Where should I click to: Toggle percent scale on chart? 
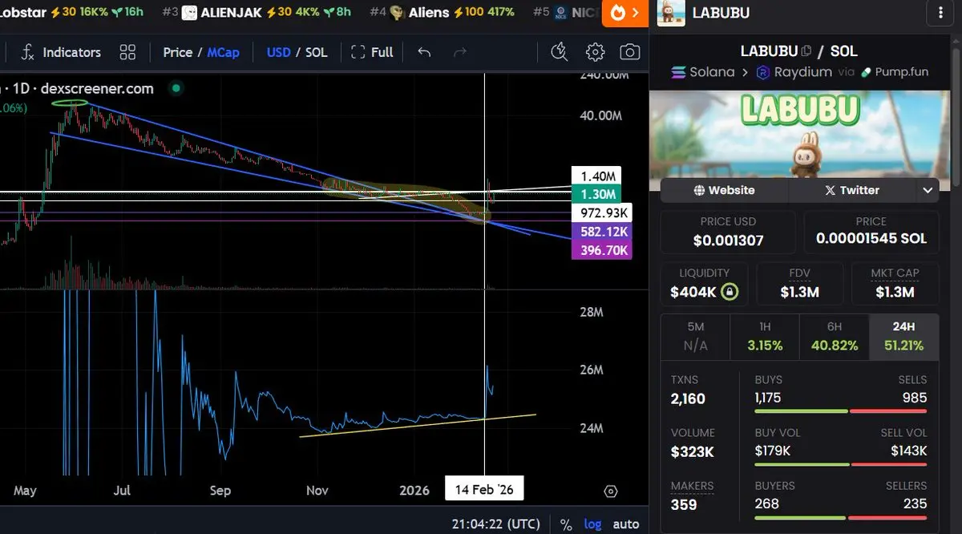coord(566,524)
